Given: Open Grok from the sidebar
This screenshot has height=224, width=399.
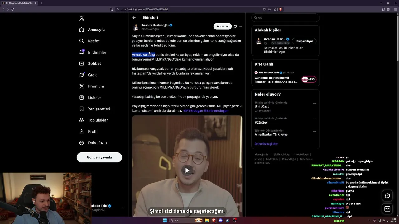Looking at the screenshot, I should click(x=88, y=75).
